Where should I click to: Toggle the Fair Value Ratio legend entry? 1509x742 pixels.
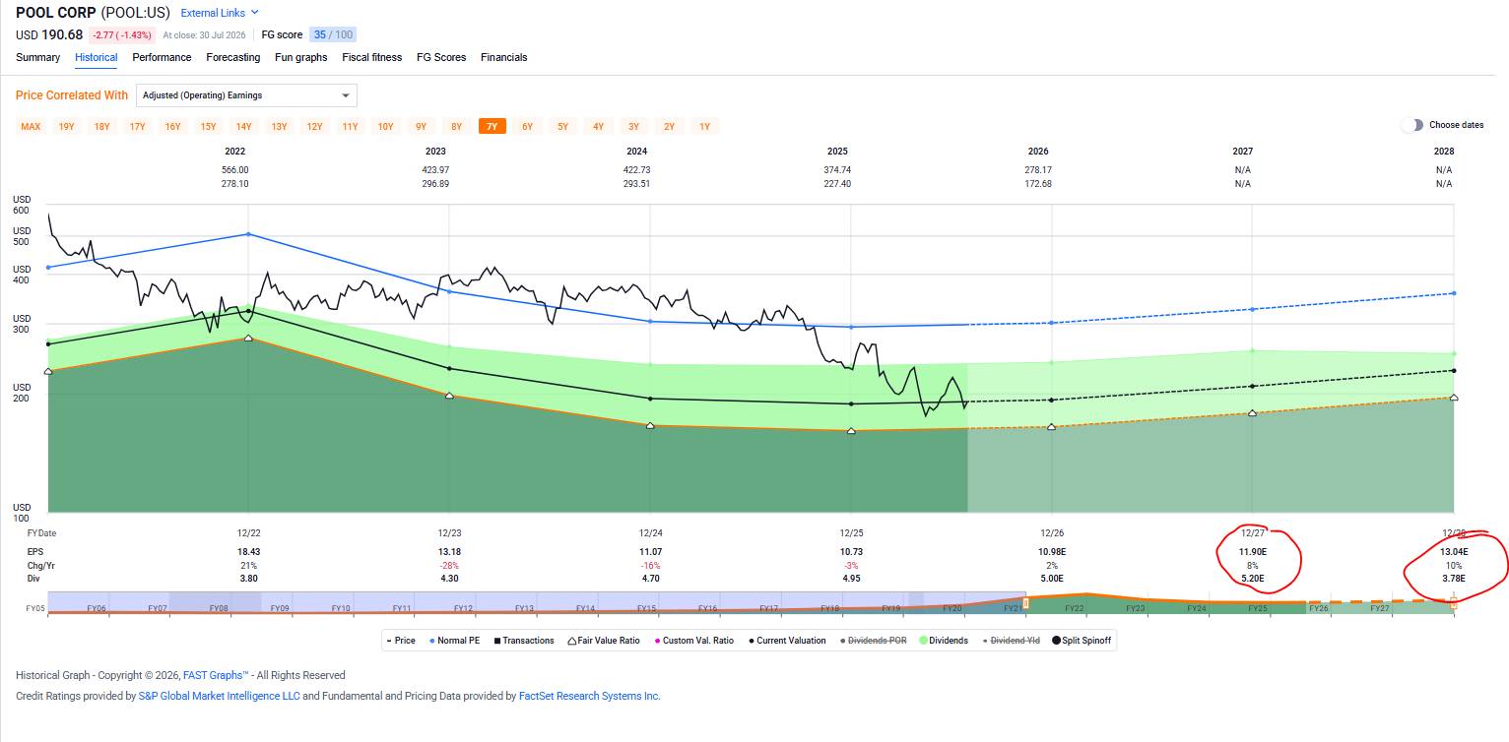604,641
